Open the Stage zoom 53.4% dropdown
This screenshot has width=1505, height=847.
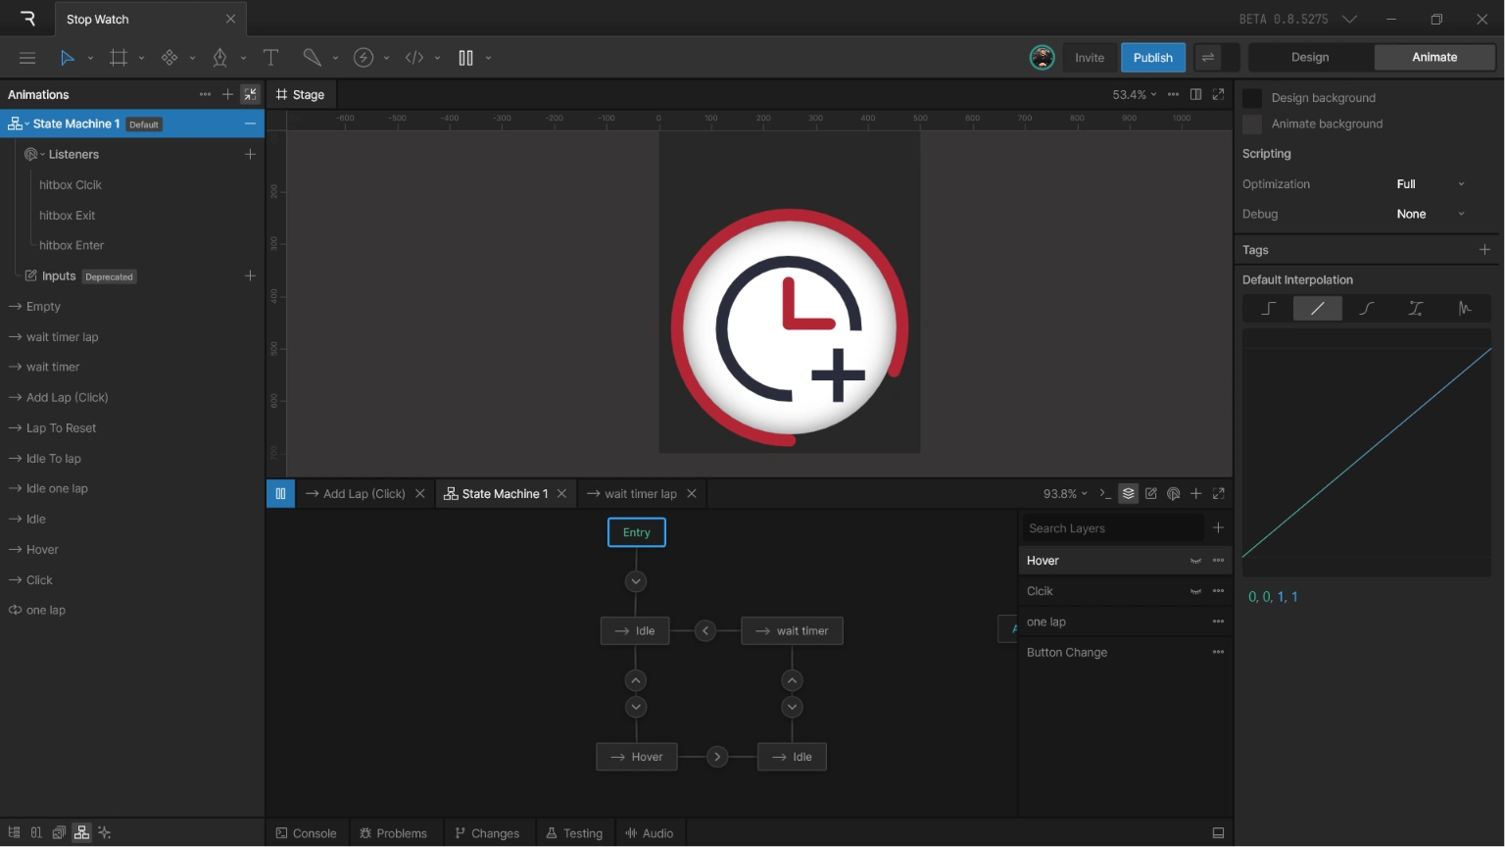tap(1134, 94)
